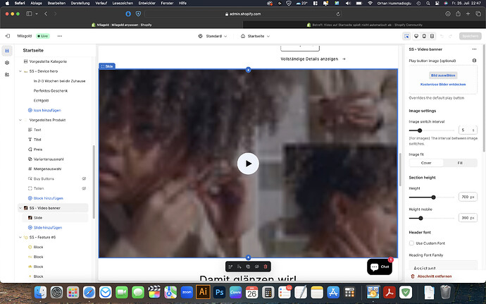Image resolution: width=486 pixels, height=304 pixels.
Task: Reload the page in address bar
Action: click(338, 14)
